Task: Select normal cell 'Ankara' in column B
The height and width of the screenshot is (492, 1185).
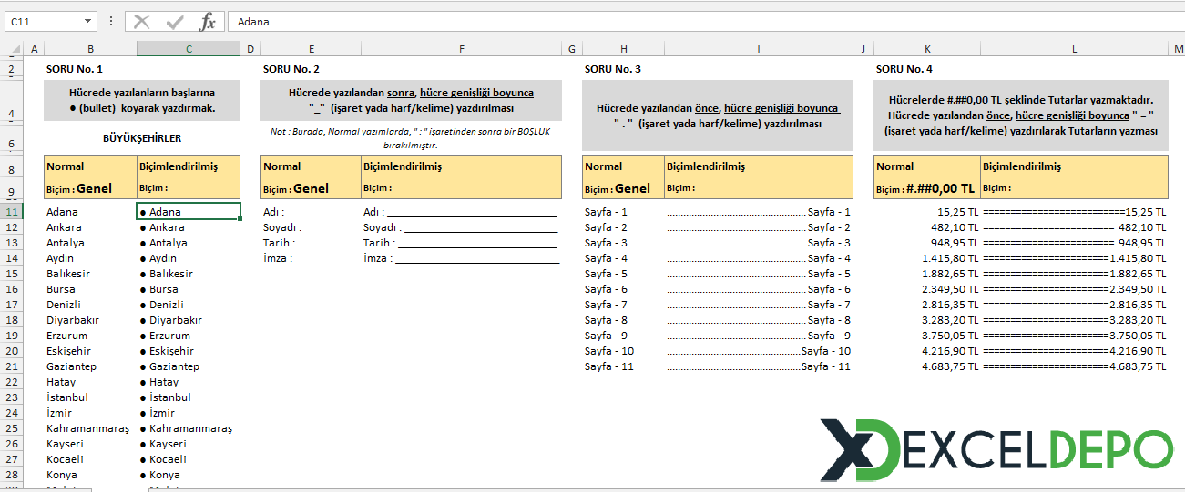Action: tap(90, 227)
